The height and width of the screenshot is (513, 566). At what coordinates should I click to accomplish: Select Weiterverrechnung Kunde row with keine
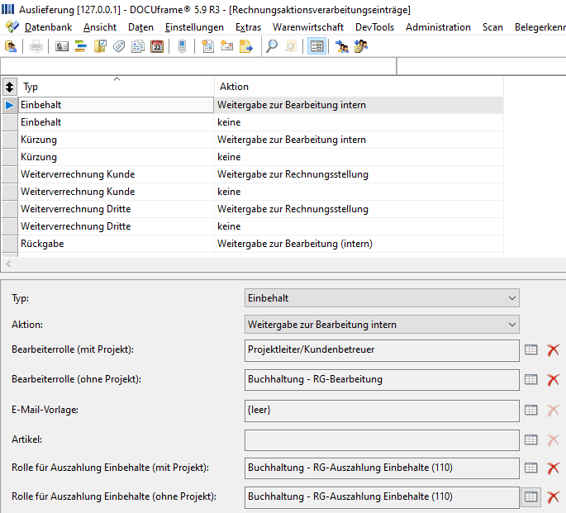pyautogui.click(x=253, y=192)
